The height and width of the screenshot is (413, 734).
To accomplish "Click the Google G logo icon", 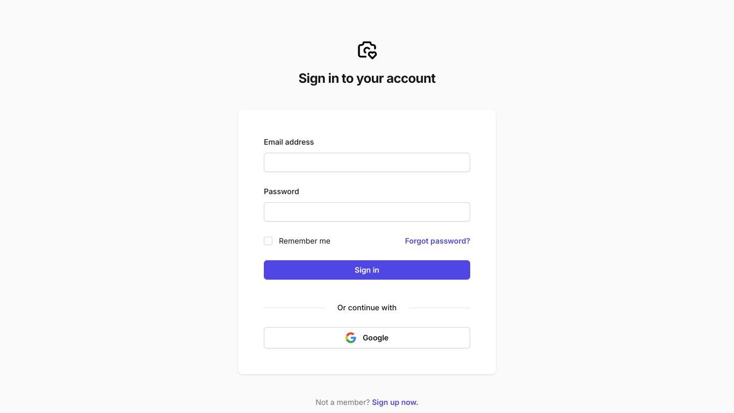I will coord(351,338).
